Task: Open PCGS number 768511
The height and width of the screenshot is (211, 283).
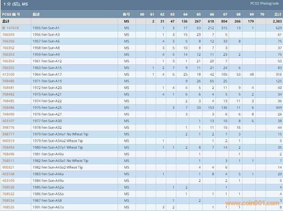Action: [8, 161]
